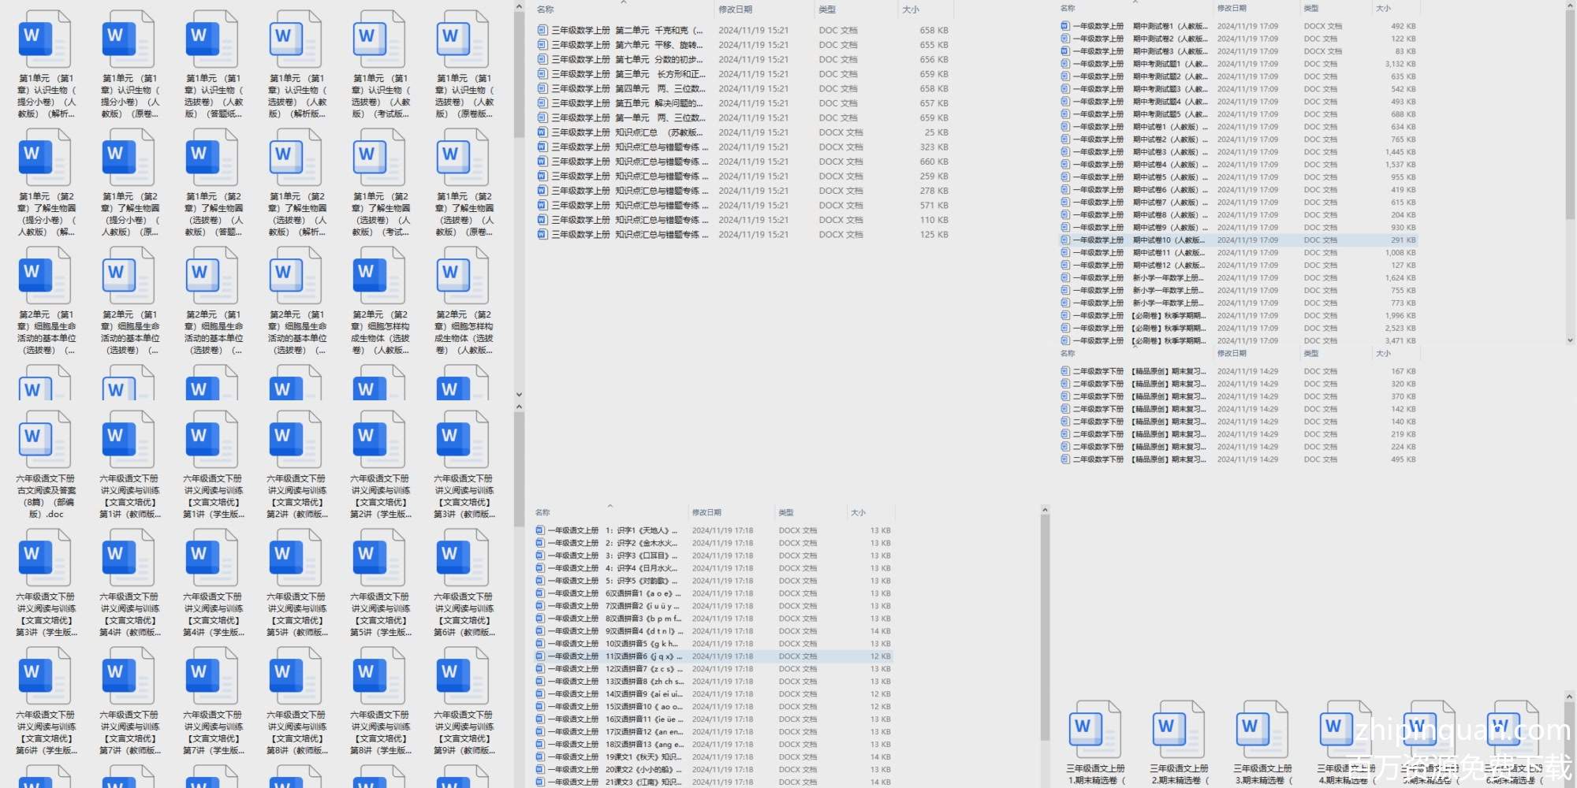The width and height of the screenshot is (1577, 788).
Task: Sort 一年级数学上册 list by 大小 column
Action: [x=1383, y=8]
